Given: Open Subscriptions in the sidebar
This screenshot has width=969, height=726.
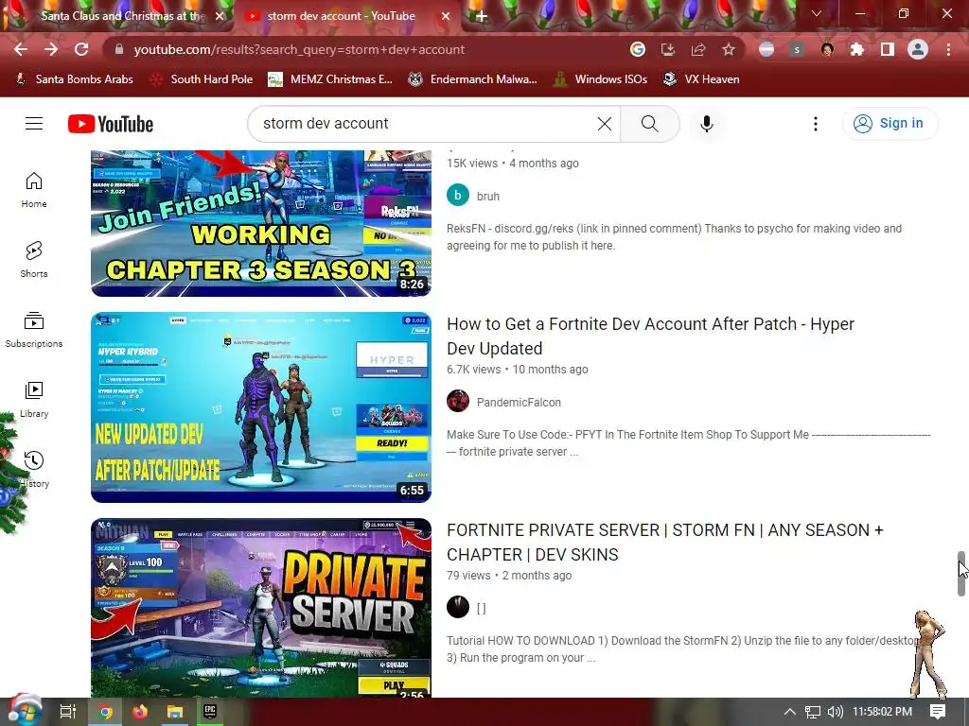Looking at the screenshot, I should click(x=34, y=330).
